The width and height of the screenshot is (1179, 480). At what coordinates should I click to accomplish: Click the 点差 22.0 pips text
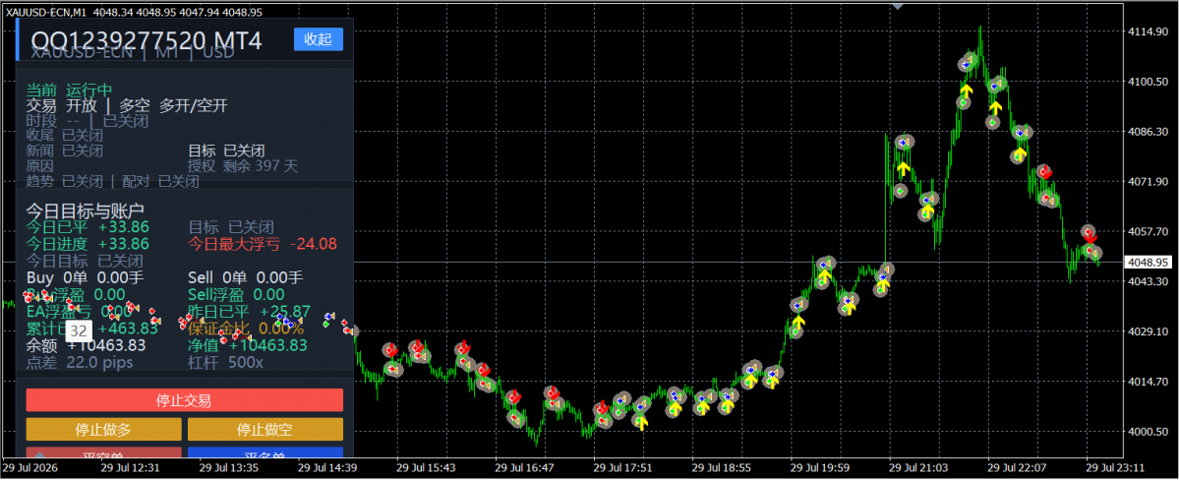point(80,363)
